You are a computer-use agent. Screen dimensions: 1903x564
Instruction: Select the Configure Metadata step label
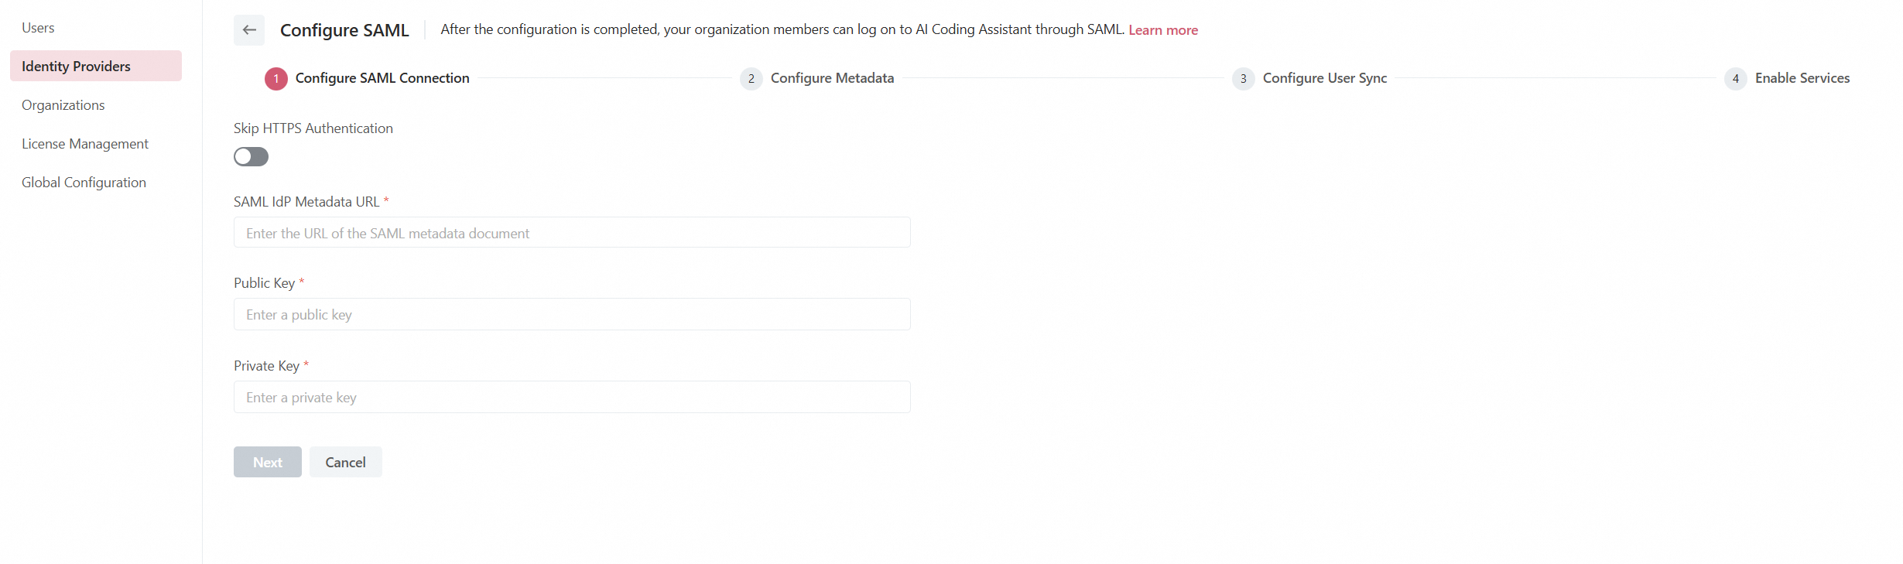coord(832,78)
